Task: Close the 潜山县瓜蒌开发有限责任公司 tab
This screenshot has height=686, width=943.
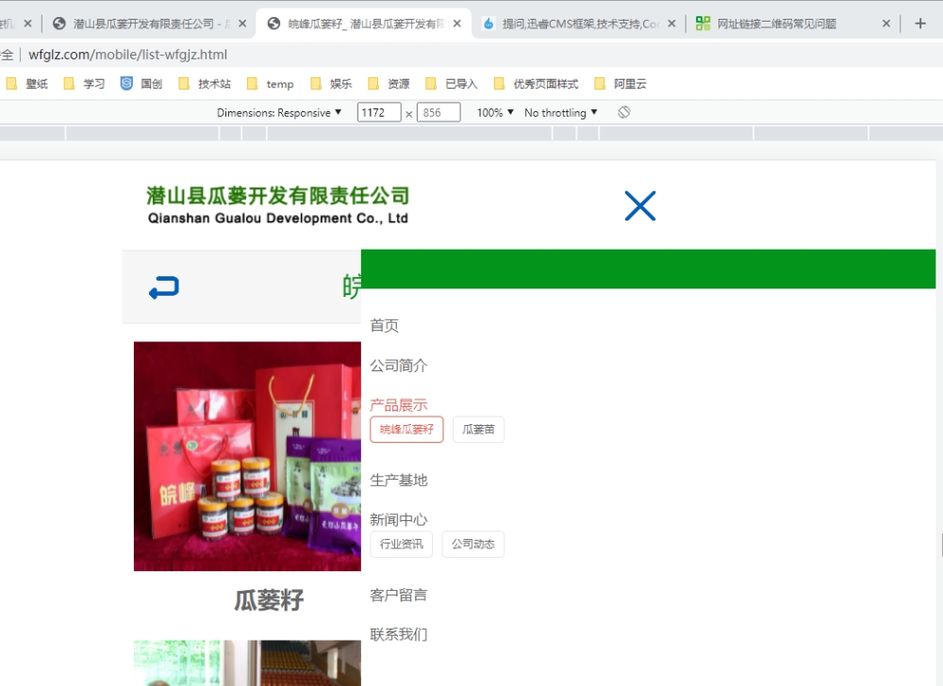Action: pos(242,24)
